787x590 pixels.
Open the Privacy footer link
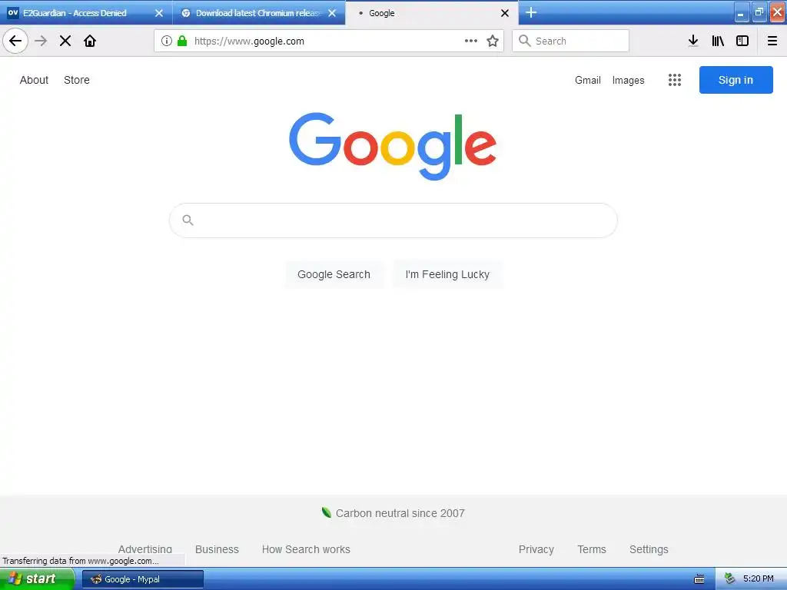pyautogui.click(x=536, y=549)
